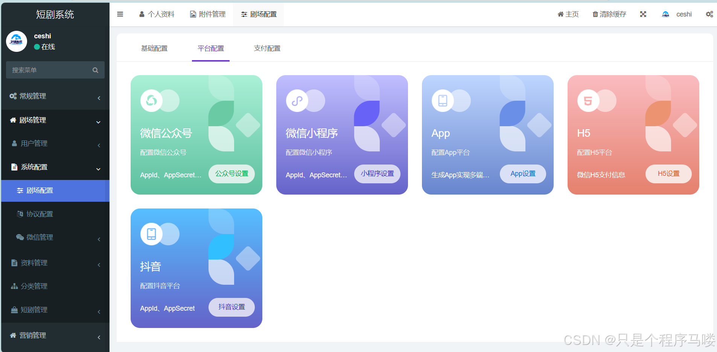717x352 pixels.
Task: Expand the 常规管理 menu arrow
Action: pos(99,98)
